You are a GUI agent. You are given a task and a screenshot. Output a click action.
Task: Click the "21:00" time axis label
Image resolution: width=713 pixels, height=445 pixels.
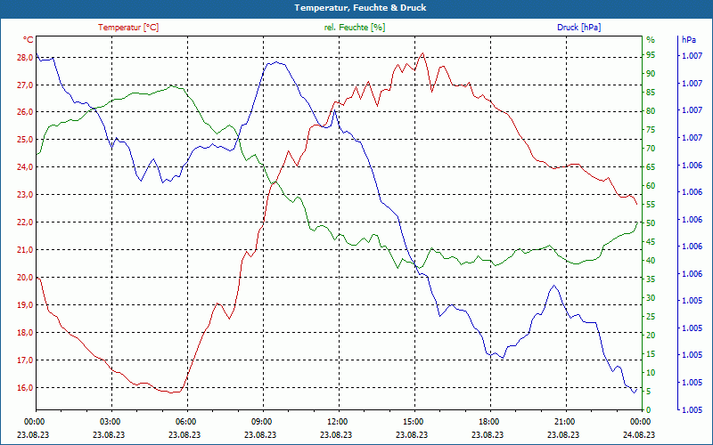[564, 422]
